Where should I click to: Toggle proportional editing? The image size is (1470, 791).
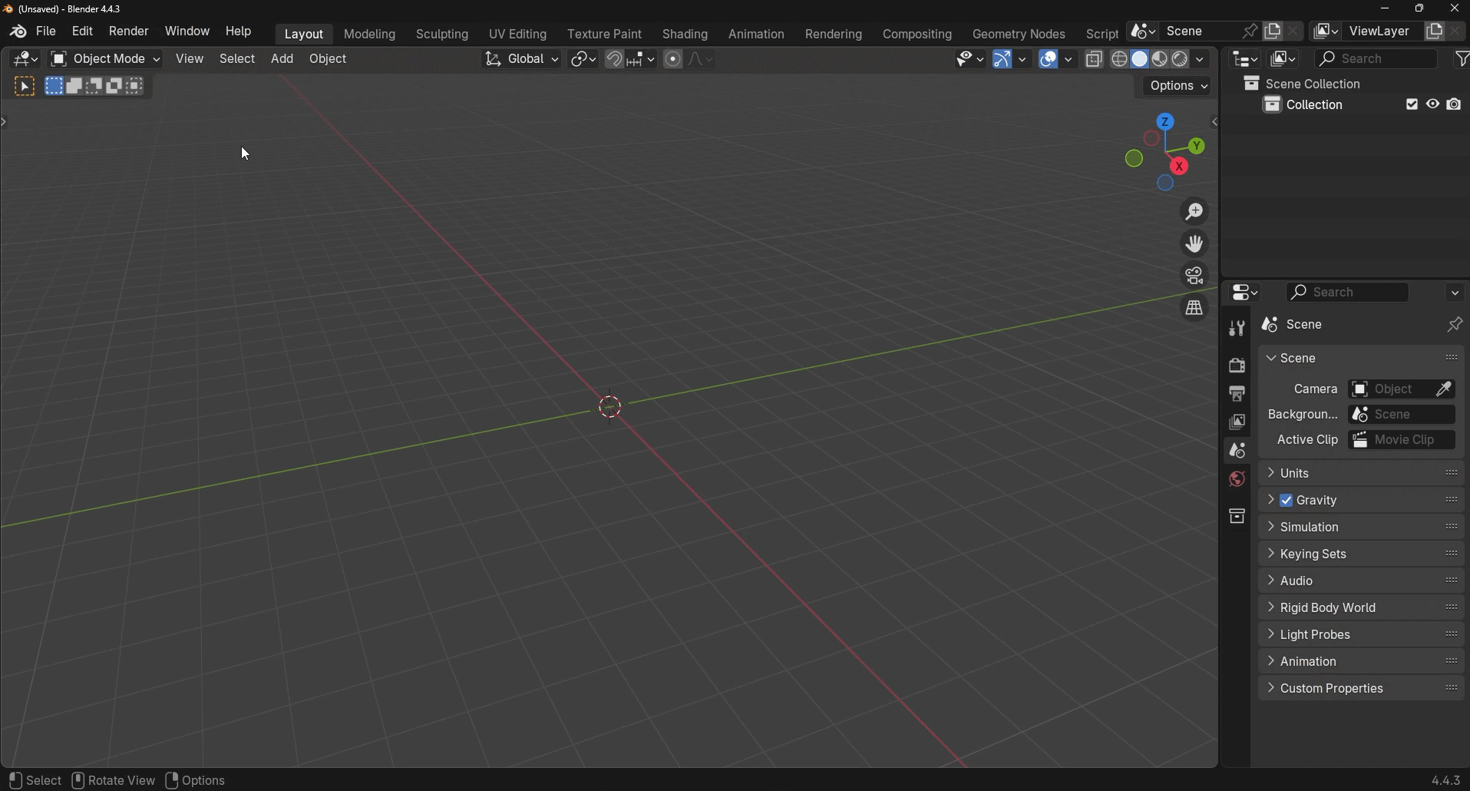tap(673, 59)
